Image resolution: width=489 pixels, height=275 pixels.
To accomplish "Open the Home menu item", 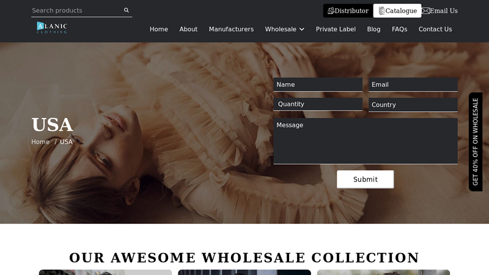I will (159, 29).
